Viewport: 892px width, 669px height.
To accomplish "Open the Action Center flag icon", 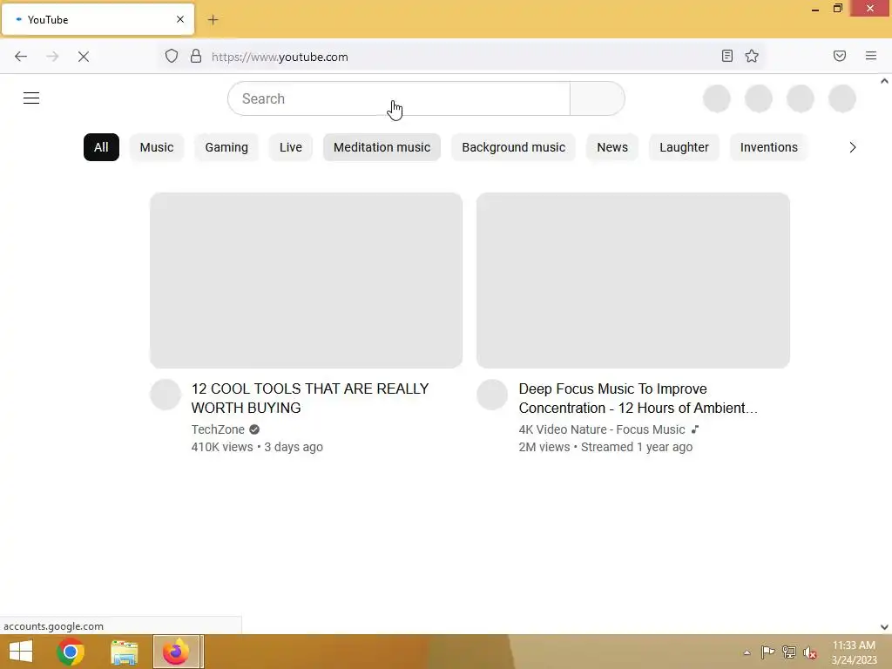I will point(767,652).
